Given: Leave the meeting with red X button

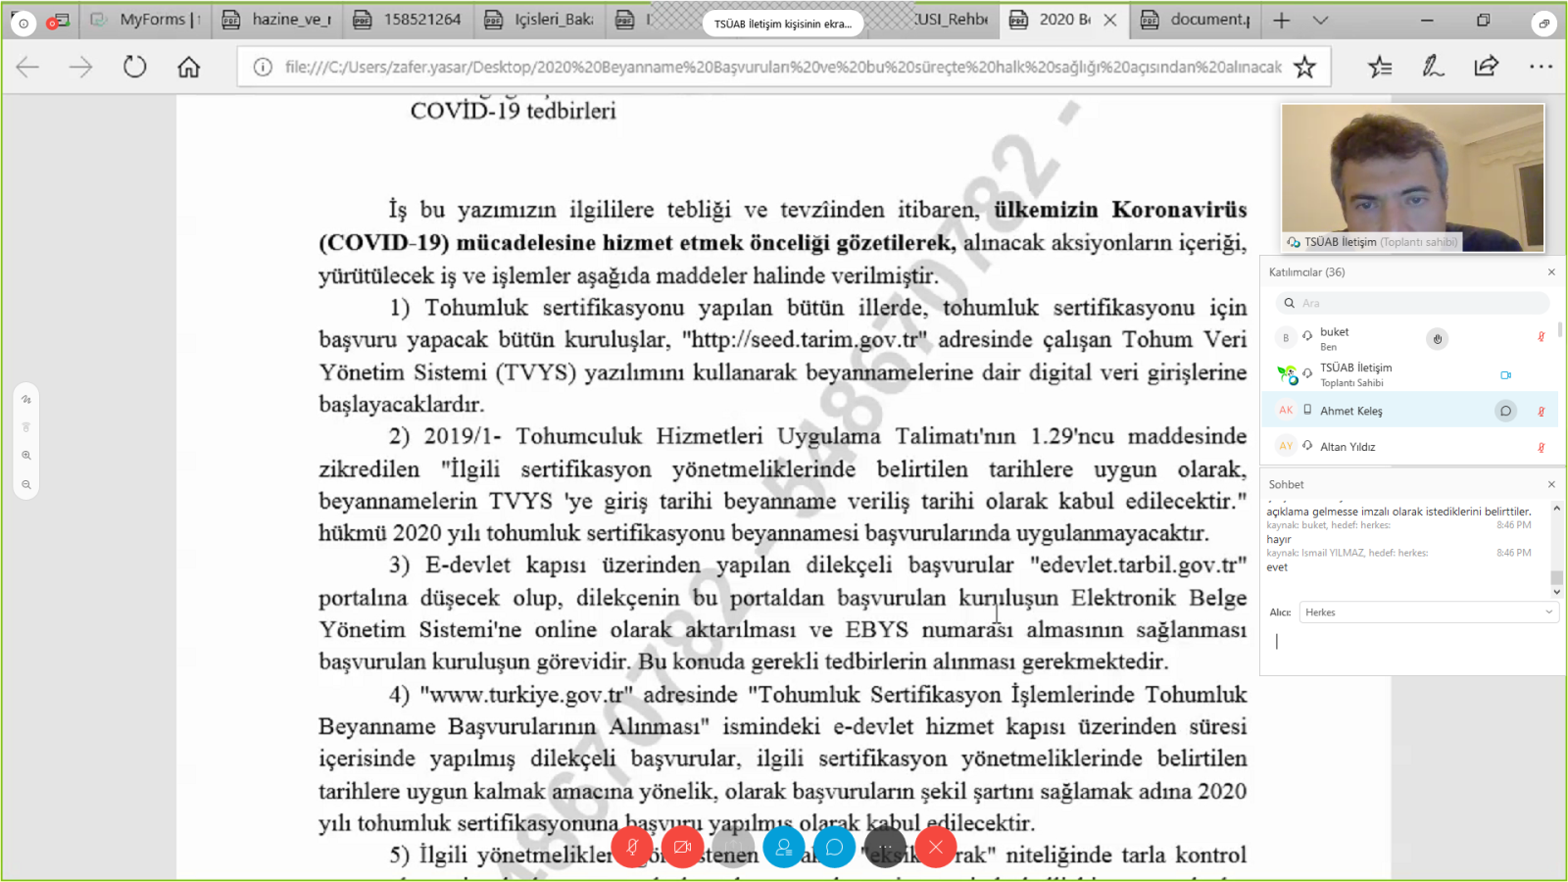Looking at the screenshot, I should tap(936, 847).
